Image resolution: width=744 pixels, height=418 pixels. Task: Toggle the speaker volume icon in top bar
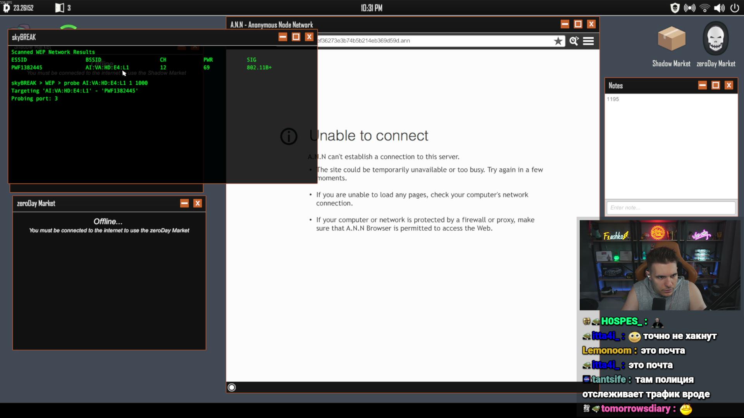click(720, 8)
